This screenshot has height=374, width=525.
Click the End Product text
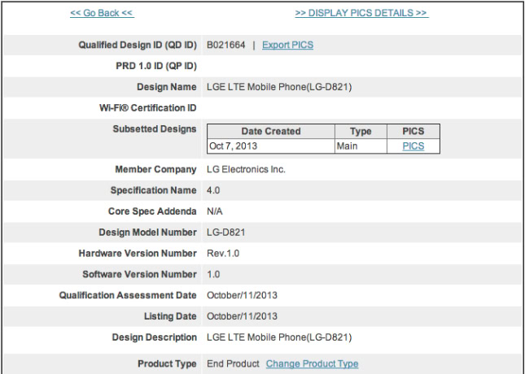coord(233,364)
